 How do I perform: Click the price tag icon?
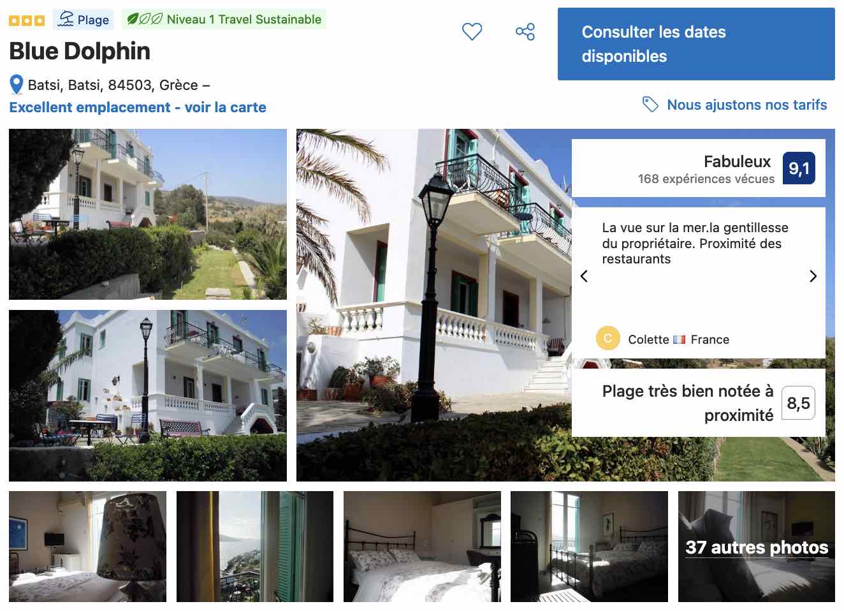(x=650, y=105)
